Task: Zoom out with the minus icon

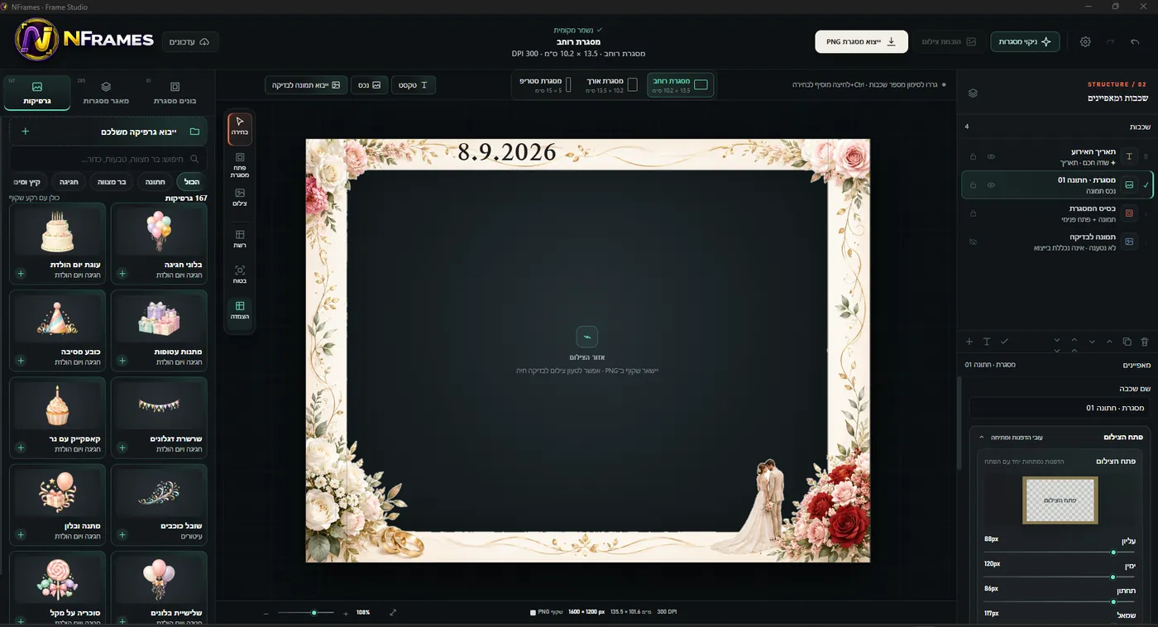Action: (266, 613)
